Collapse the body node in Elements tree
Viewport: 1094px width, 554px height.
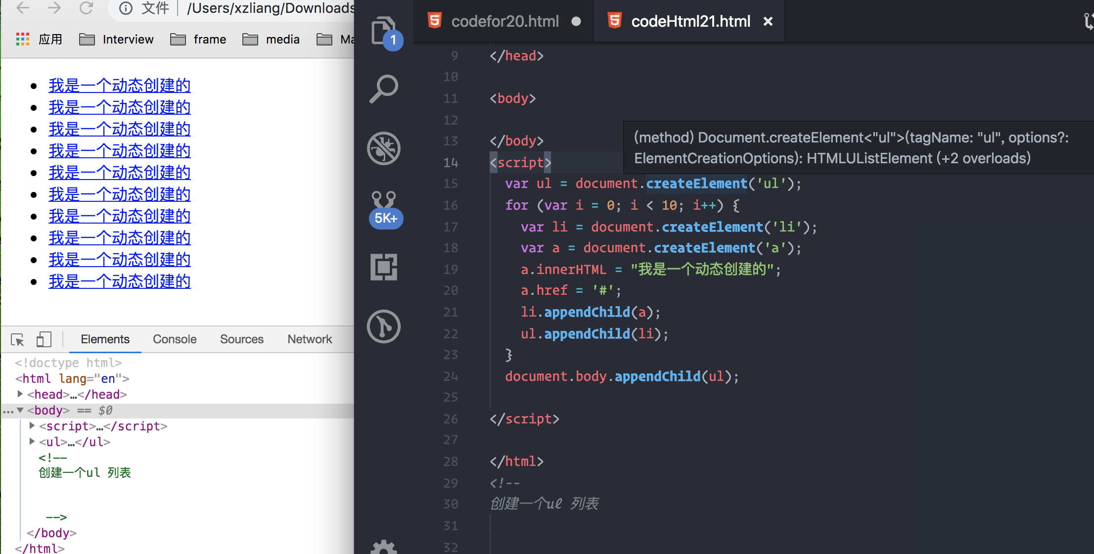(20, 410)
